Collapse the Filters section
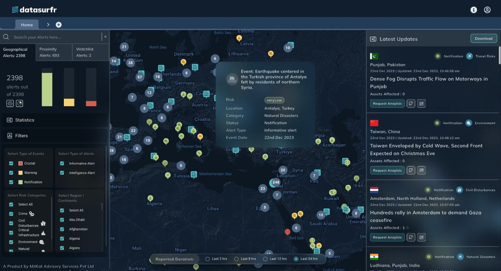The height and width of the screenshot is (271, 501). 54,136
